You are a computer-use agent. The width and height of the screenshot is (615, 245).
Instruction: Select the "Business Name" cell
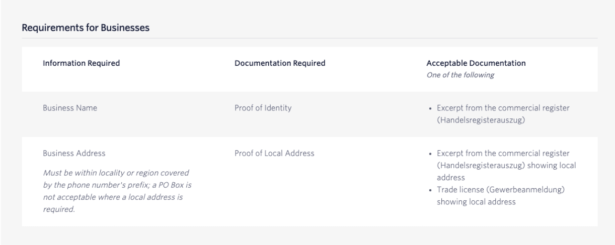pos(70,108)
